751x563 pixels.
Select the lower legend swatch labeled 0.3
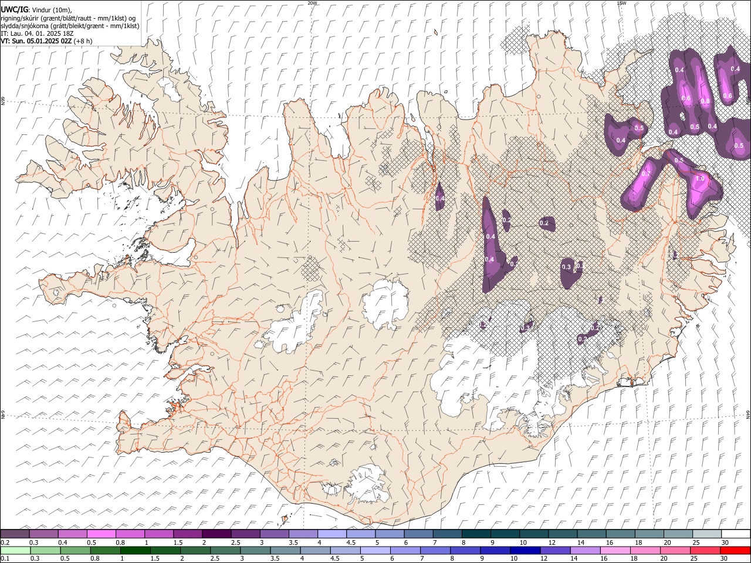(46, 550)
